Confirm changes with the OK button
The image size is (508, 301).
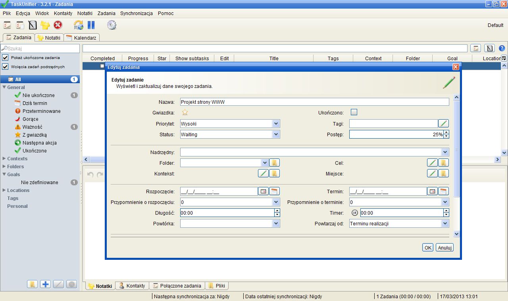(427, 247)
